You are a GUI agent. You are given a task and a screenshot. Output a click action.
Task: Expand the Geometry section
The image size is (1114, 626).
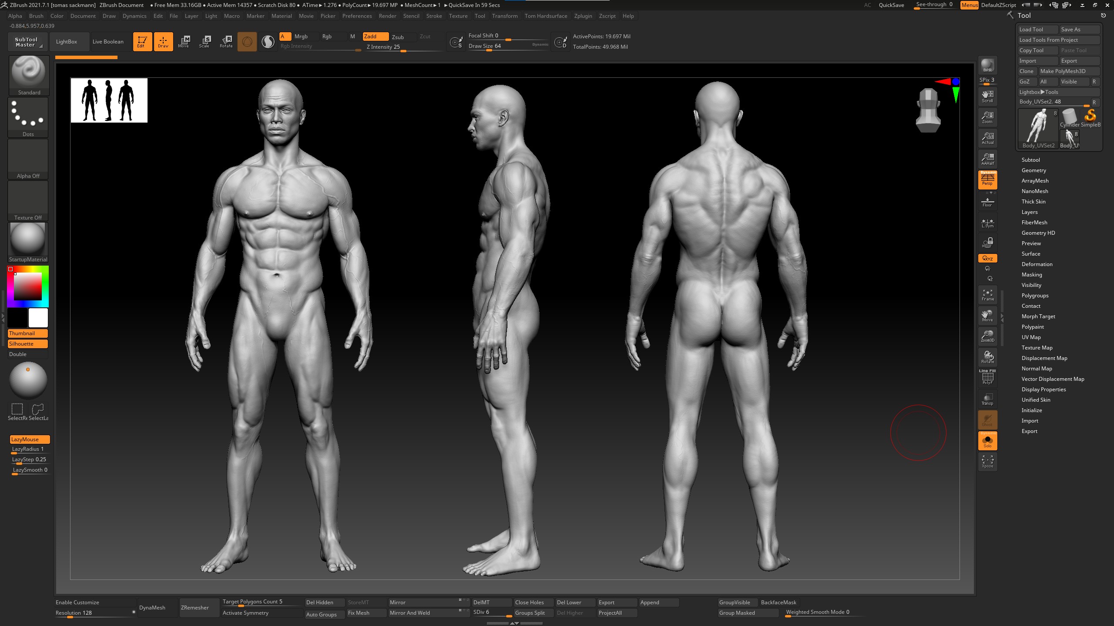tap(1033, 170)
